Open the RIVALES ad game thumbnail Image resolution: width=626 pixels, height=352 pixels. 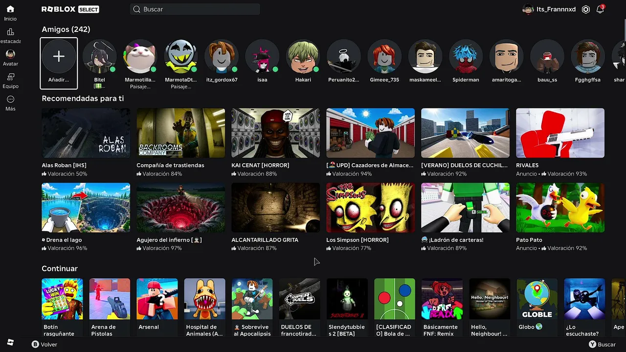pos(560,133)
